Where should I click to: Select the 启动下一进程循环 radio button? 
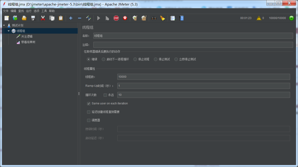click(103, 59)
